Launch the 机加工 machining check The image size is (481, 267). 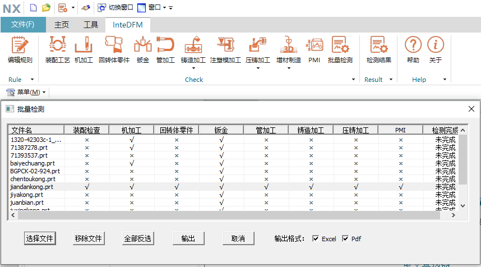pos(84,50)
